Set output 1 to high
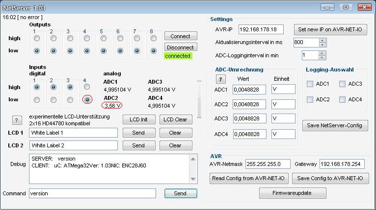Image resolution: width=376 pixels, height=210 pixels. tap(37, 38)
